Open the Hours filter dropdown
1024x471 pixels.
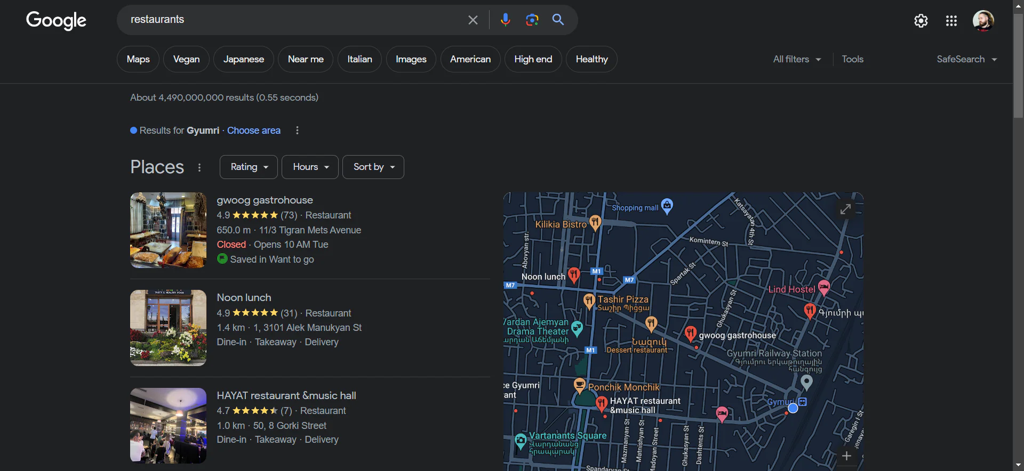310,167
